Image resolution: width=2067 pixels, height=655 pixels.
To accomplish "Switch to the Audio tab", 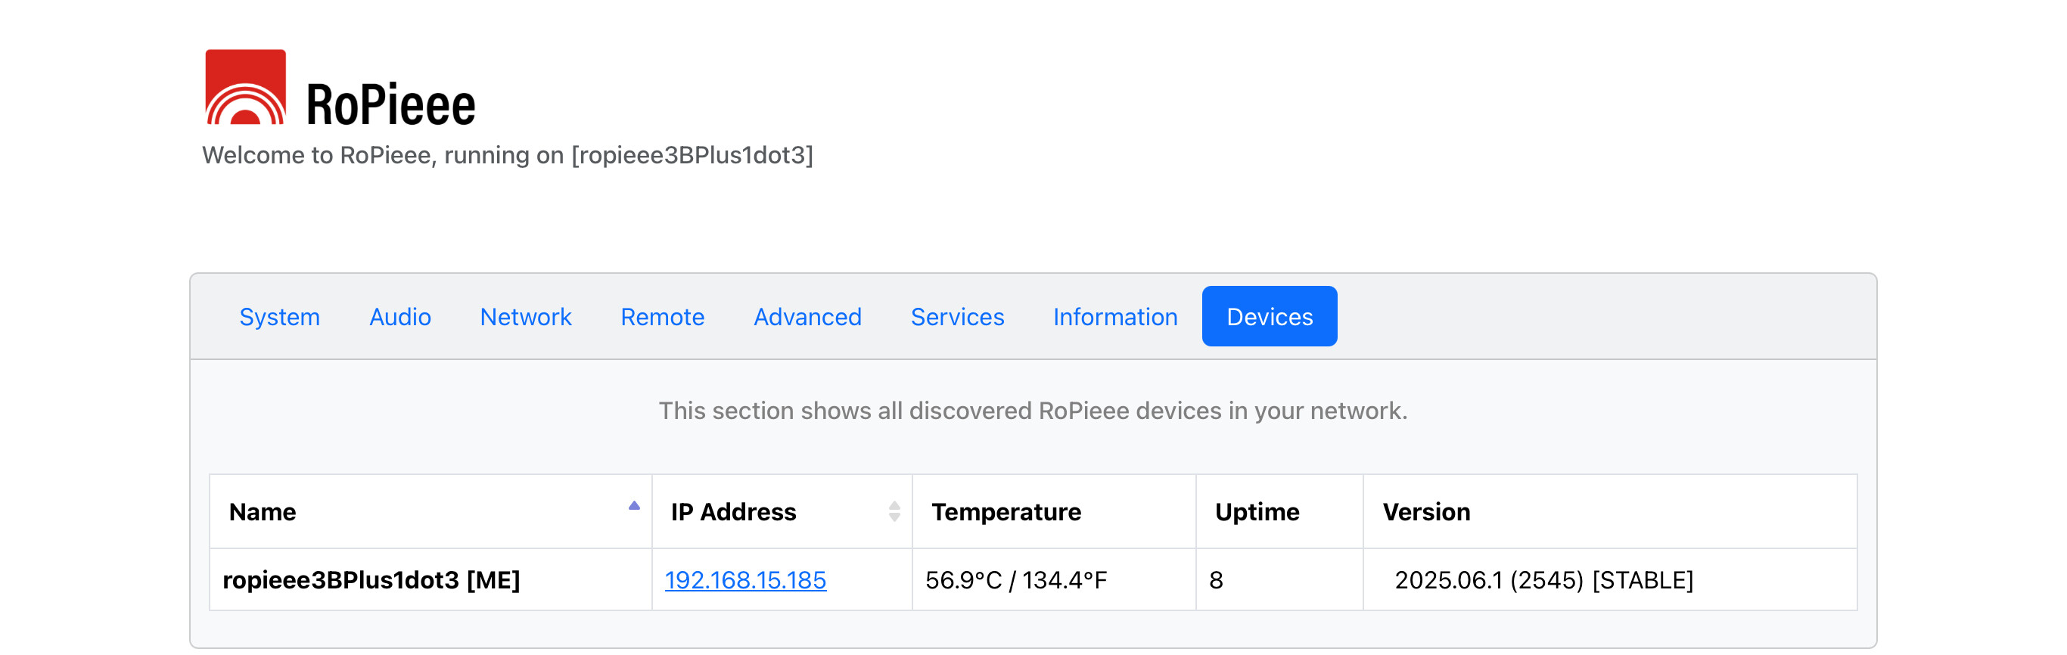I will click(x=399, y=317).
